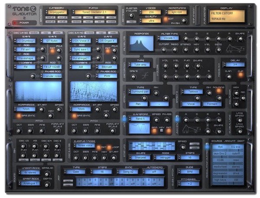Toggle the blue LFO section LED
This screenshot has height=198, width=260.
click(124, 119)
